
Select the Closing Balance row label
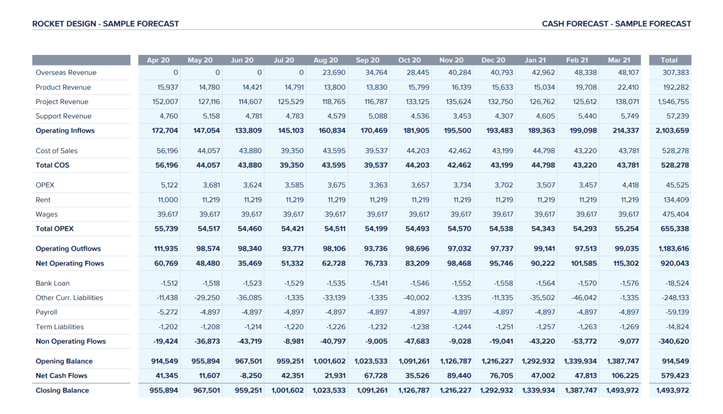[62, 390]
